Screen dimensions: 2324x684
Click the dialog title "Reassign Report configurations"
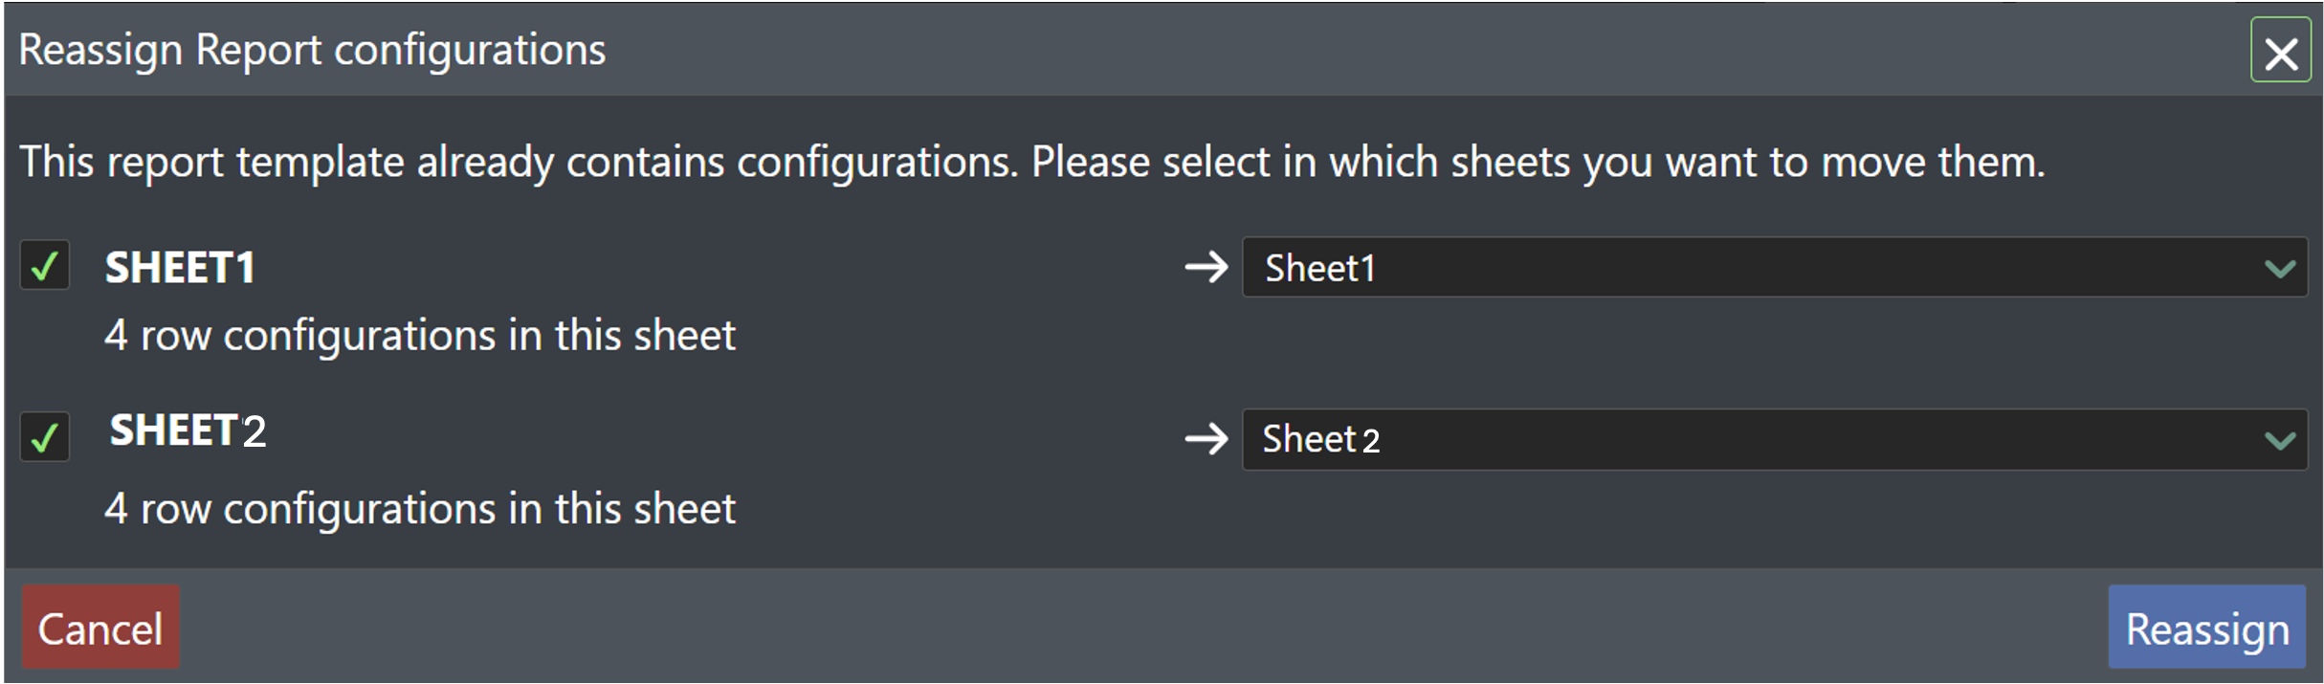pos(312,50)
